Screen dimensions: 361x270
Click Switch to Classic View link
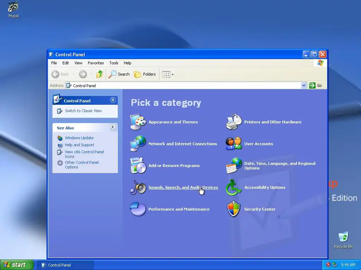(83, 111)
